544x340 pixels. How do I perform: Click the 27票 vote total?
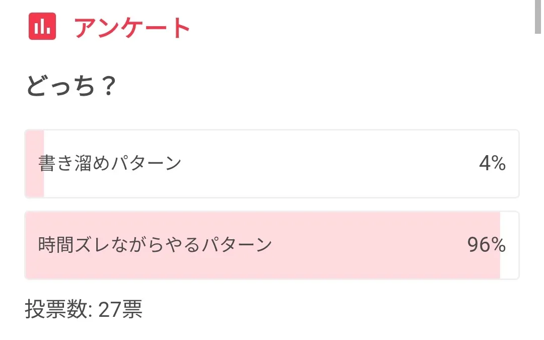pos(120,310)
